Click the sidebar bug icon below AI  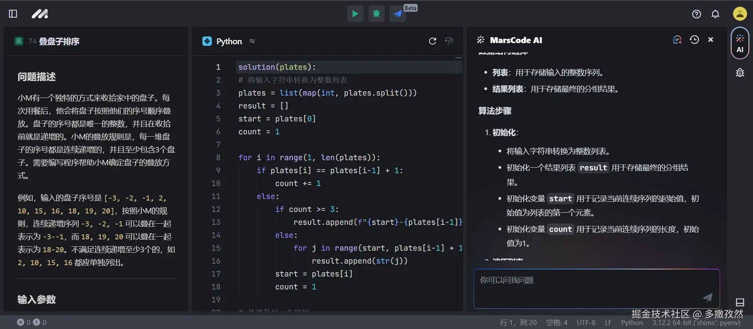pos(740,72)
